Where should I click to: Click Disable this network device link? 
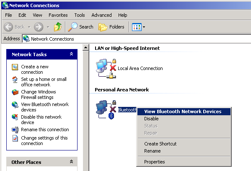[x=41, y=119]
